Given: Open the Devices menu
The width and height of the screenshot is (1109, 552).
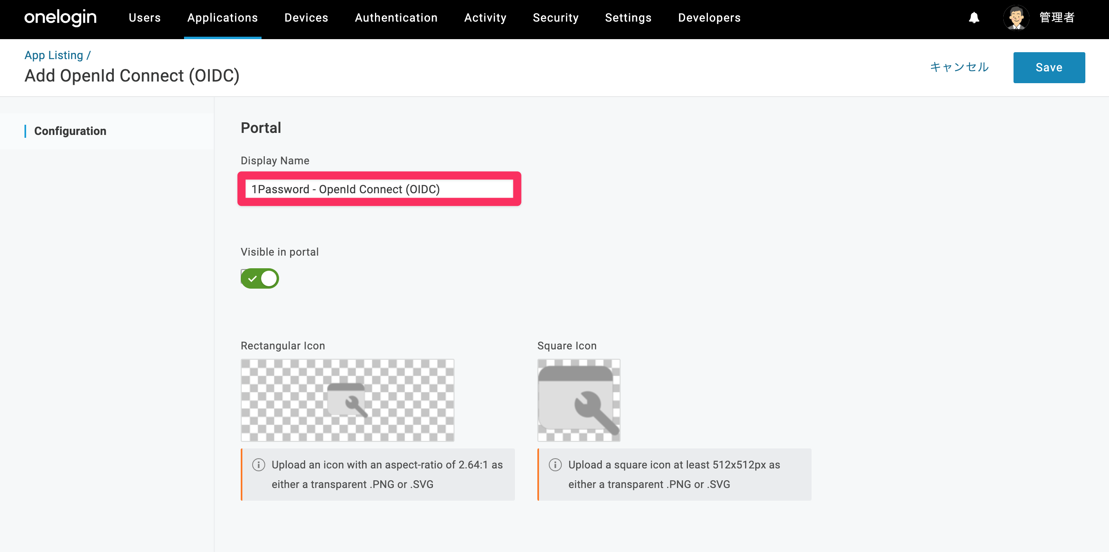Looking at the screenshot, I should (x=306, y=18).
